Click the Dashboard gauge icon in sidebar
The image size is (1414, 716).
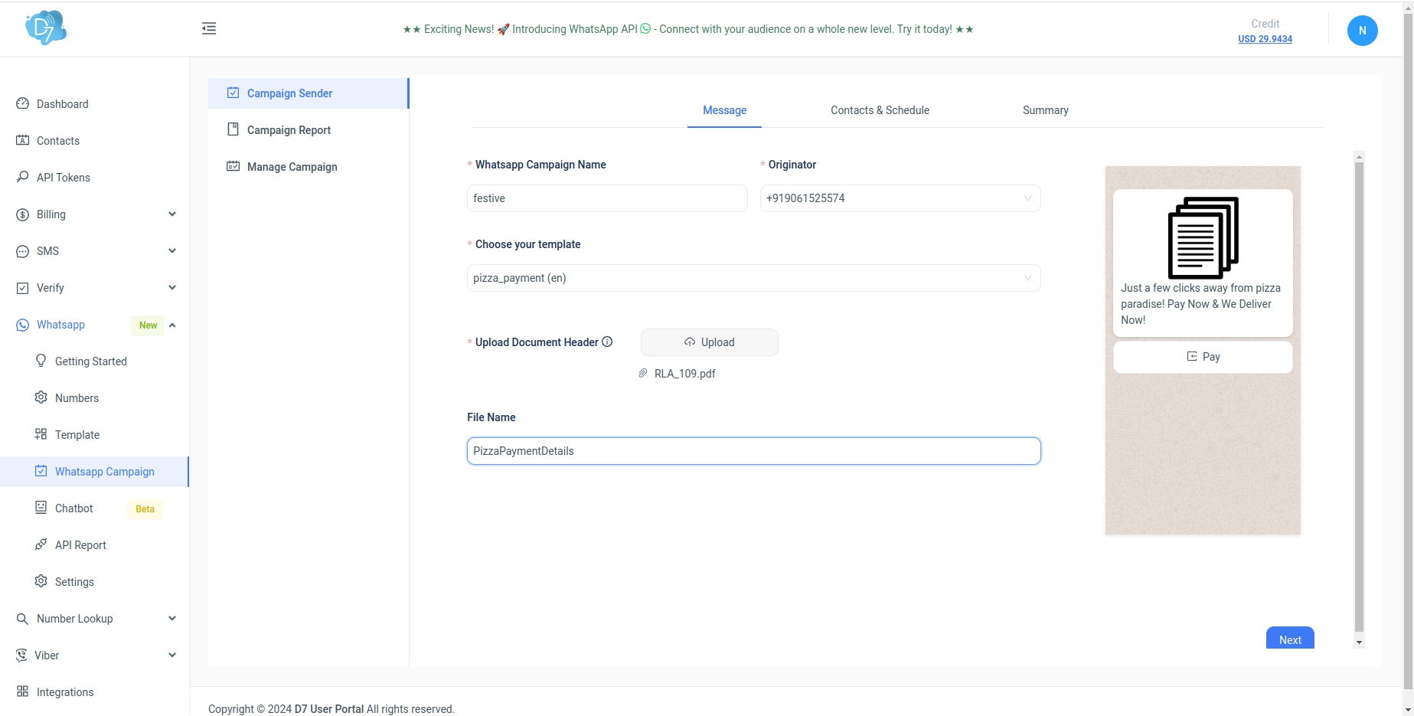pos(23,104)
